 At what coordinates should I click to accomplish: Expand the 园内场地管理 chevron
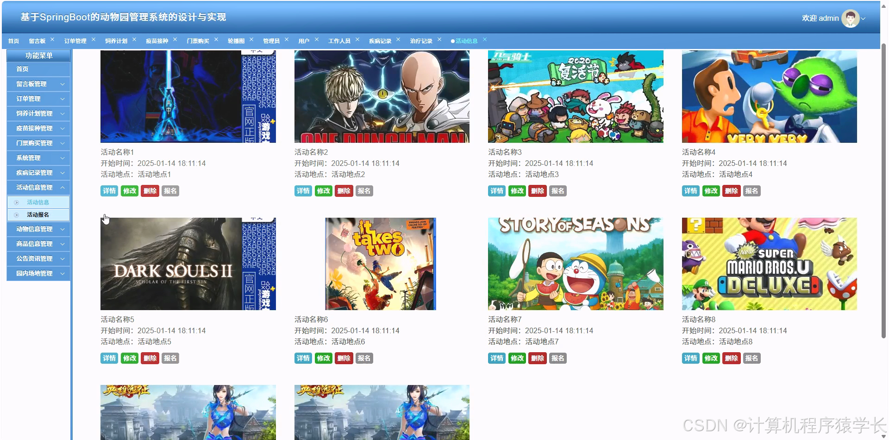pyautogui.click(x=63, y=274)
